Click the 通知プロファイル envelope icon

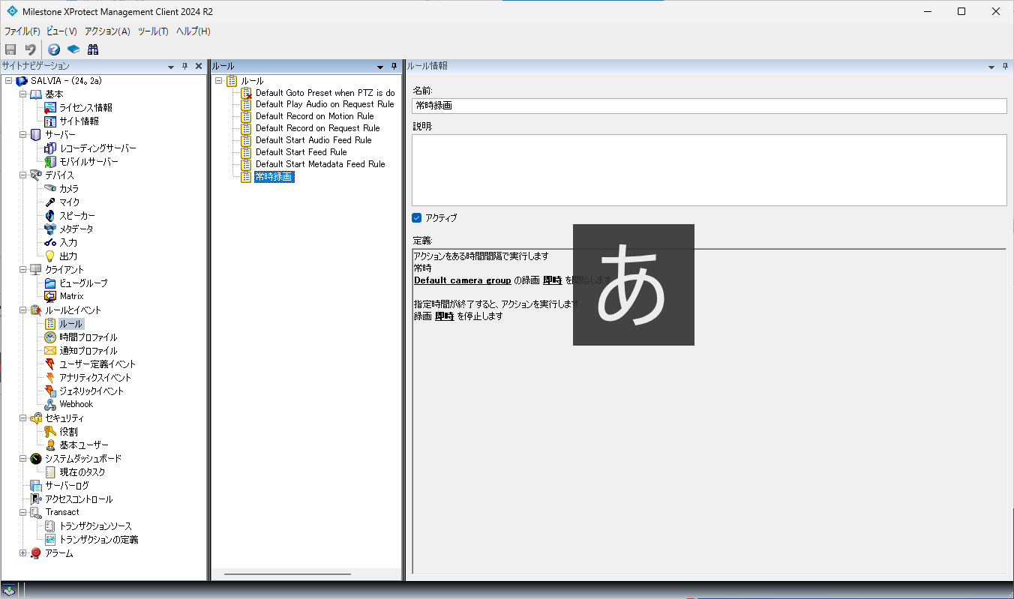click(x=50, y=351)
